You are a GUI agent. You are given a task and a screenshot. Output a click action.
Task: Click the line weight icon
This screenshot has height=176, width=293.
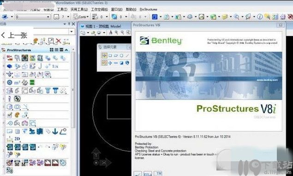point(95,17)
